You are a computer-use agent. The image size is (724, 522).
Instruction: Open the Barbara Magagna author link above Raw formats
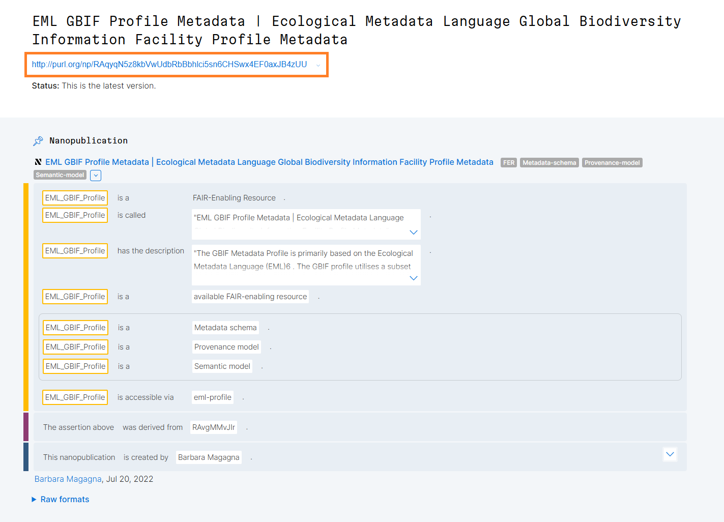tap(68, 479)
